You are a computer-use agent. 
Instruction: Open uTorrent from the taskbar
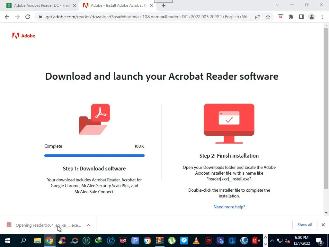click(x=172, y=241)
